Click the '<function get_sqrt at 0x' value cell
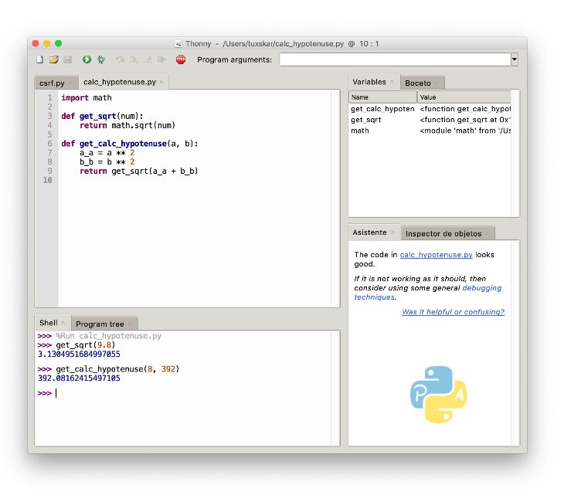 coord(465,120)
